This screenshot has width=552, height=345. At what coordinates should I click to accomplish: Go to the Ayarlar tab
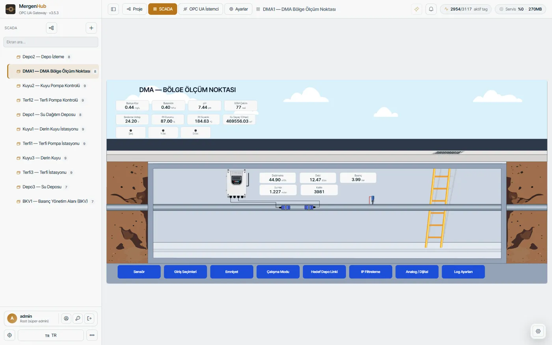click(x=238, y=9)
